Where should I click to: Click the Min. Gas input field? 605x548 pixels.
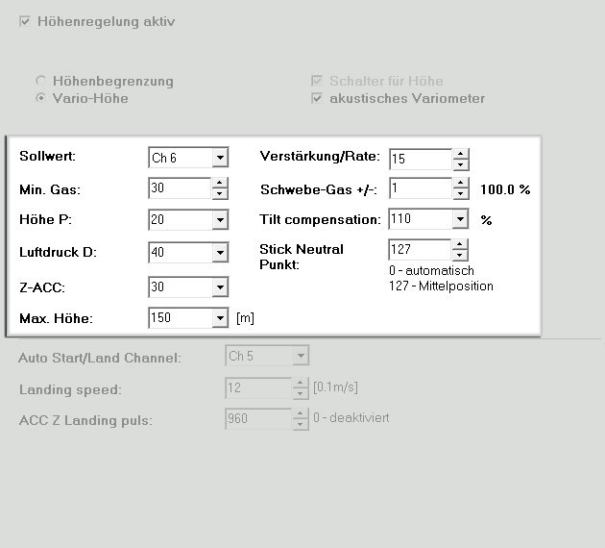tap(180, 188)
